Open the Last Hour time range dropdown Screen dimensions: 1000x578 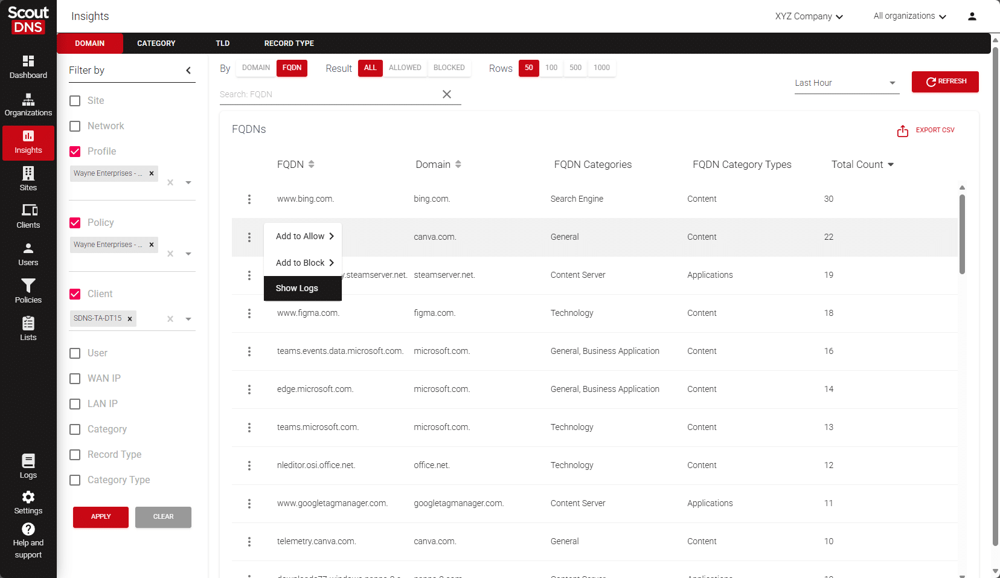845,83
